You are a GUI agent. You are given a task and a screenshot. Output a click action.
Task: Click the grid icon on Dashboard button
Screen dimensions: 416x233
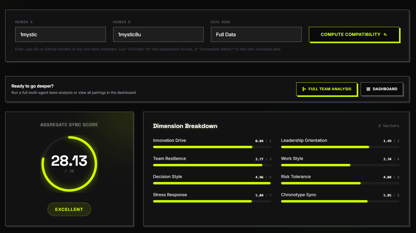368,89
